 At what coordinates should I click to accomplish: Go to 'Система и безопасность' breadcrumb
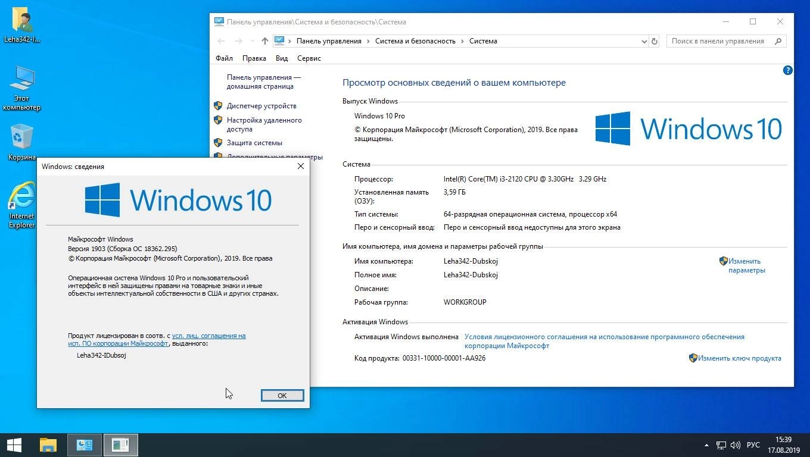415,41
